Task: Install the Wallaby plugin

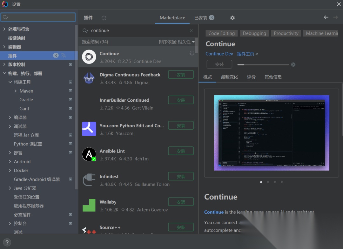Action: 181,202
